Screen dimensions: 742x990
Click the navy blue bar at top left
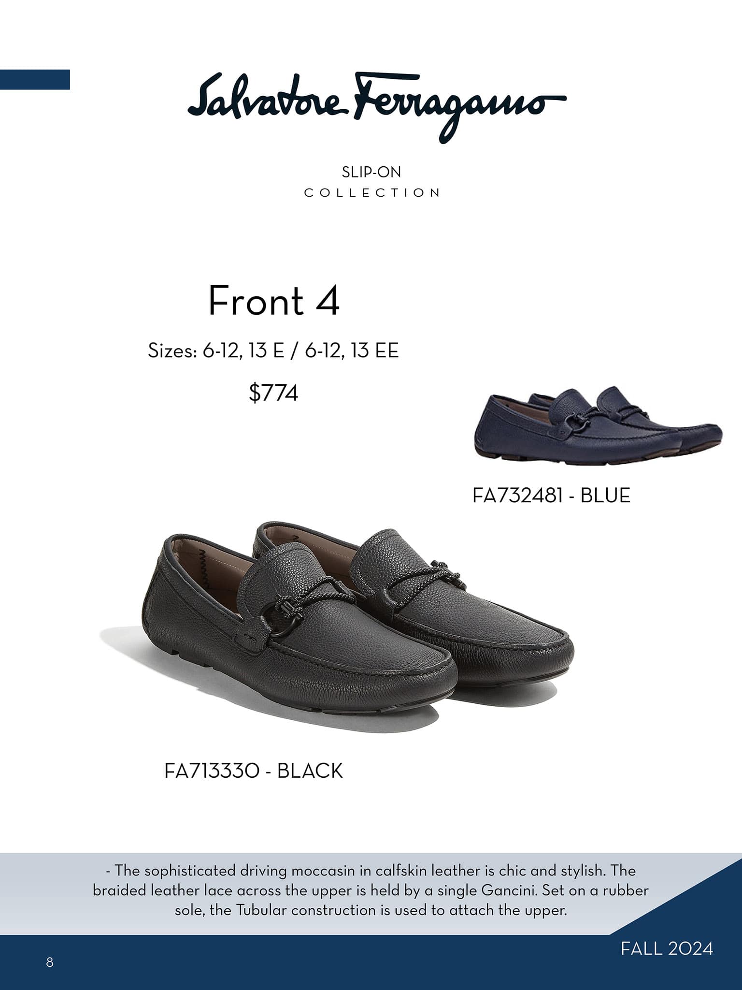pos(35,79)
